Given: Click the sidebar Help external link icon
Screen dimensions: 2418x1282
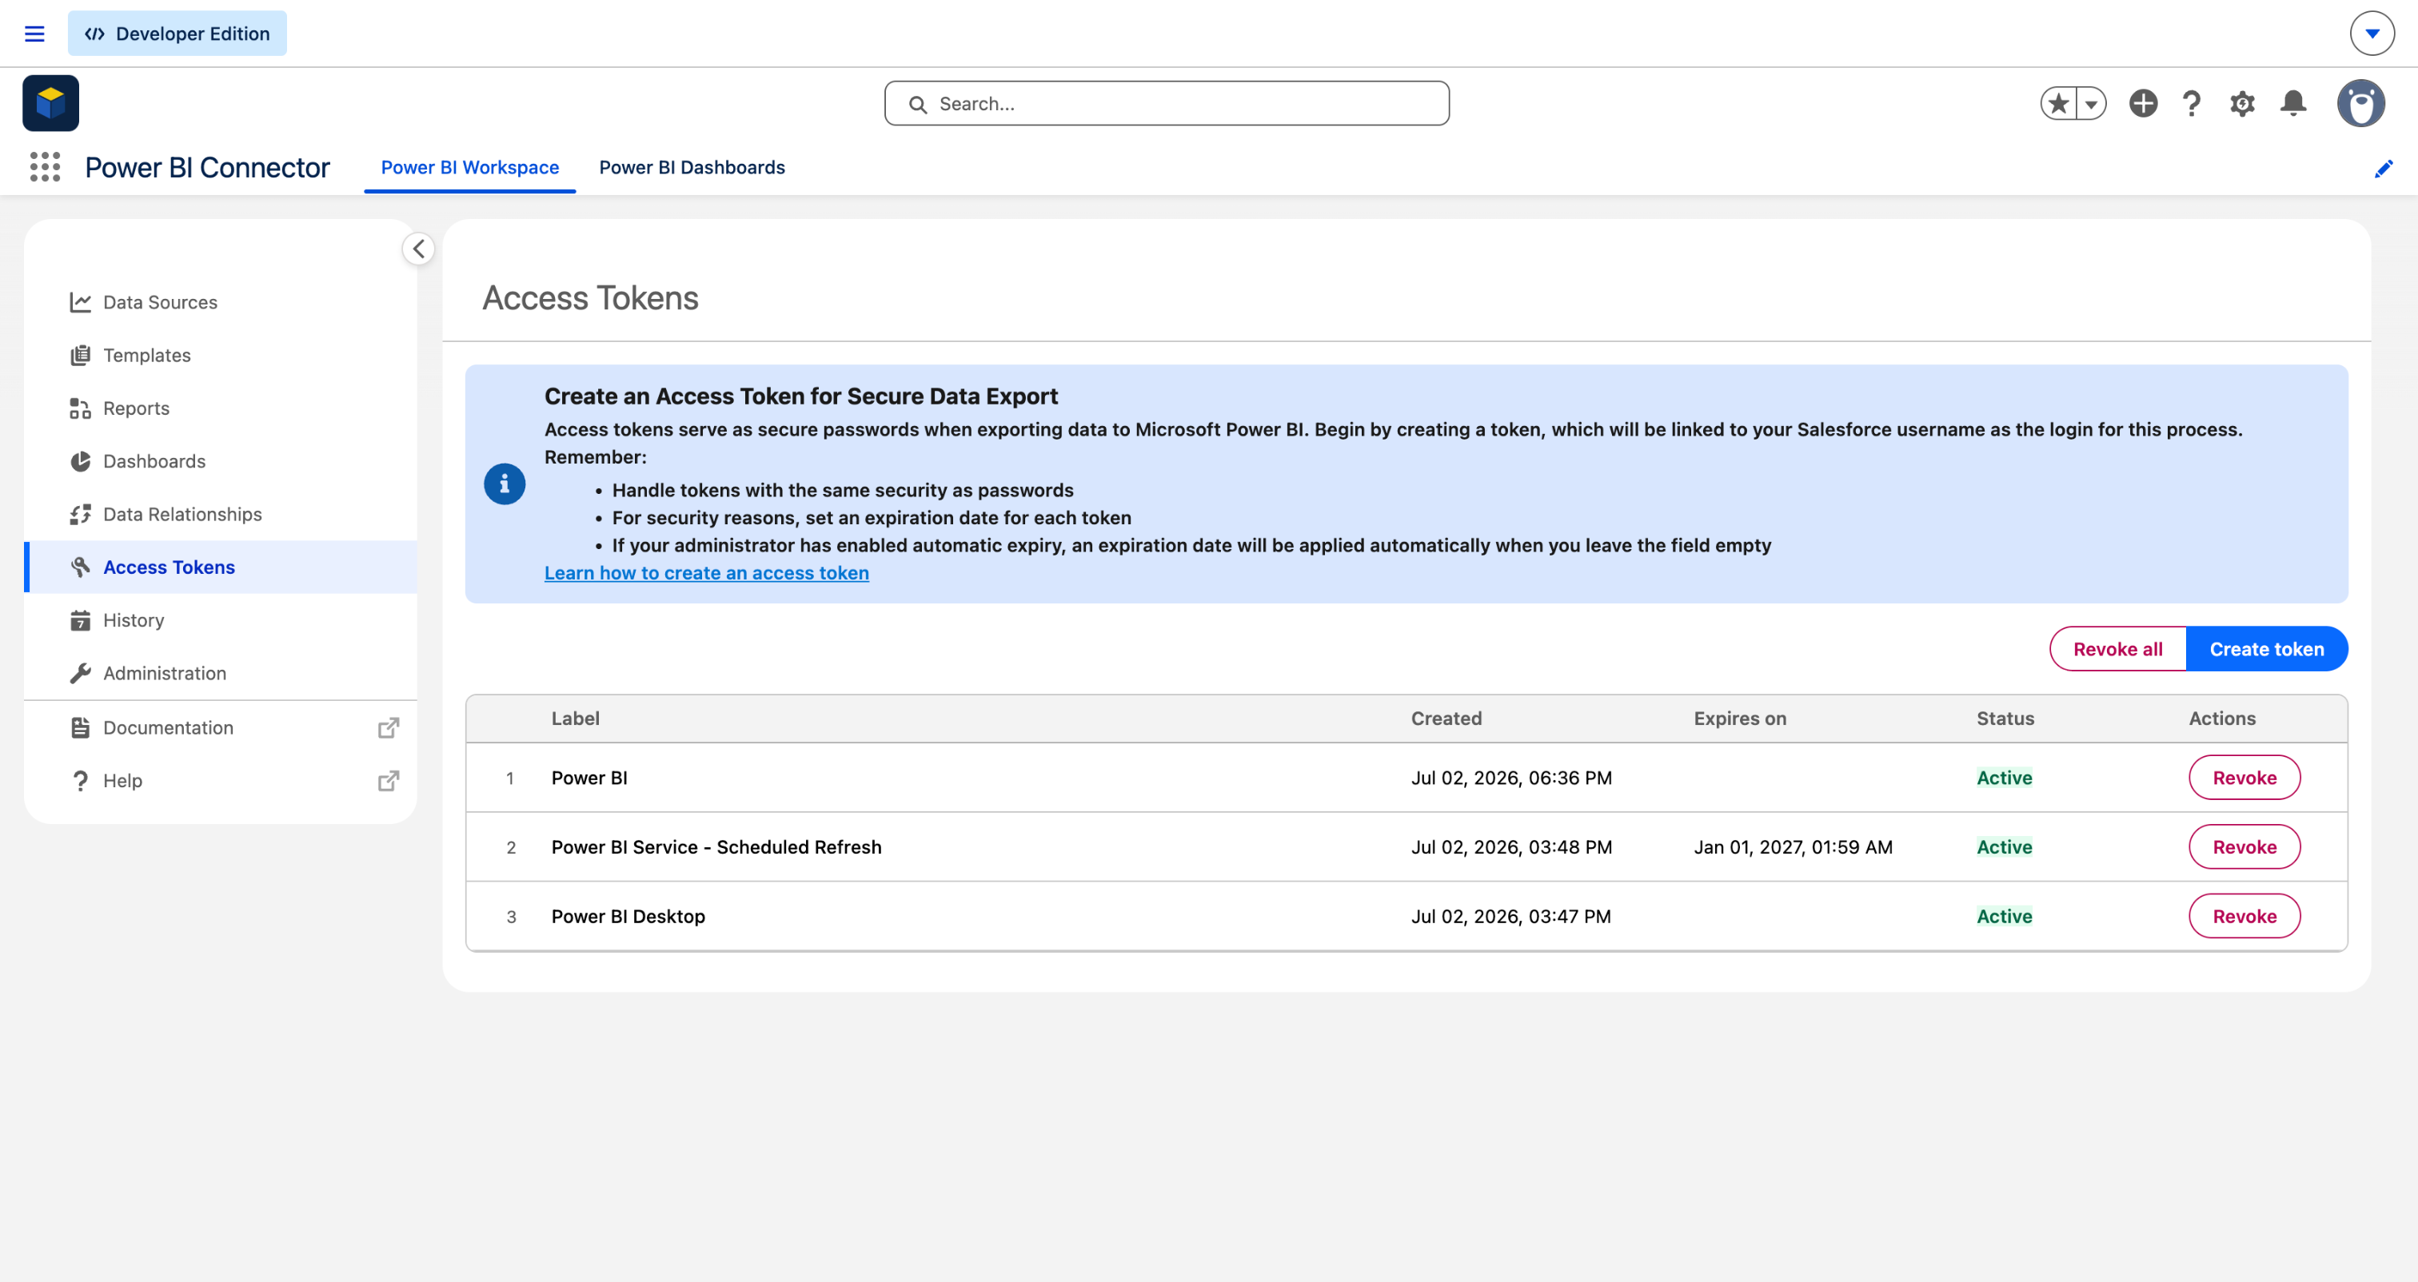Looking at the screenshot, I should click(x=389, y=781).
